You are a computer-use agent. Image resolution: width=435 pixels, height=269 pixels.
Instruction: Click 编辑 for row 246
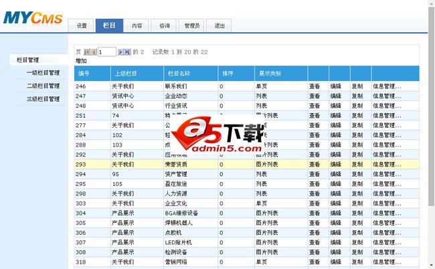tap(336, 86)
